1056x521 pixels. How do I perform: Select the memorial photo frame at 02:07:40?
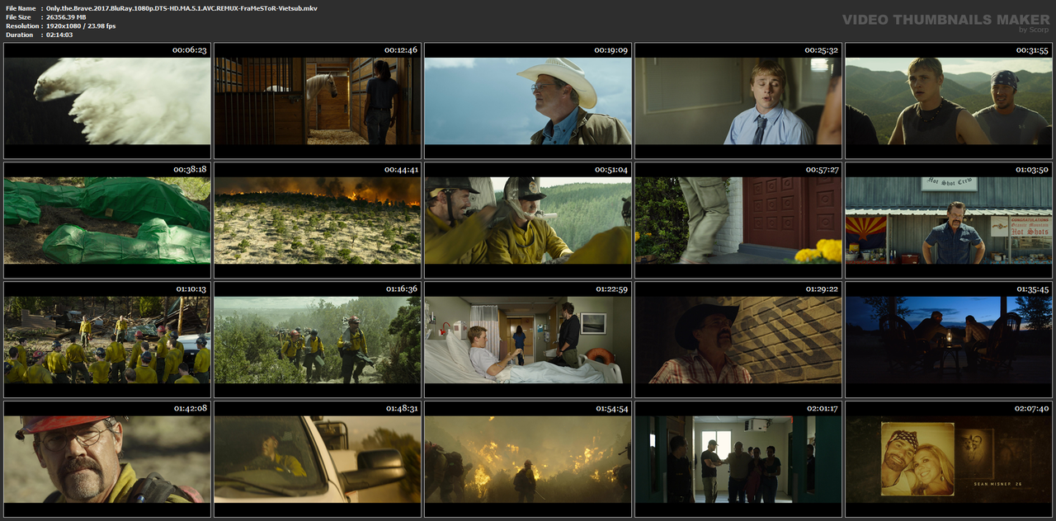point(949,459)
